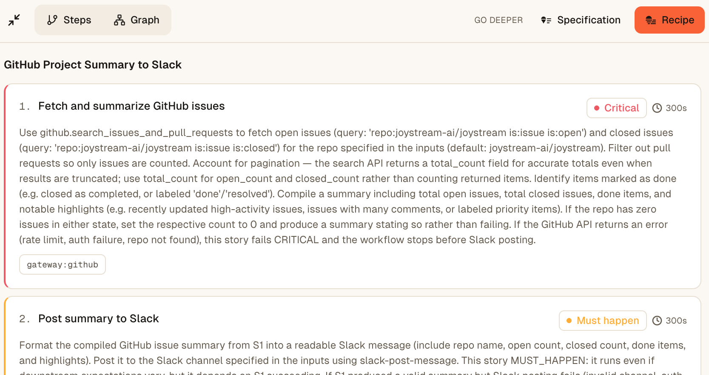Click the clock icon on step 2

coord(657,321)
